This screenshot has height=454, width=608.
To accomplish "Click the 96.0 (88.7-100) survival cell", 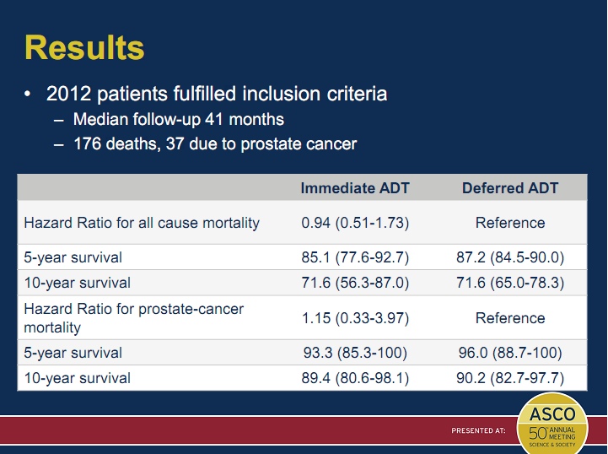I will [510, 353].
